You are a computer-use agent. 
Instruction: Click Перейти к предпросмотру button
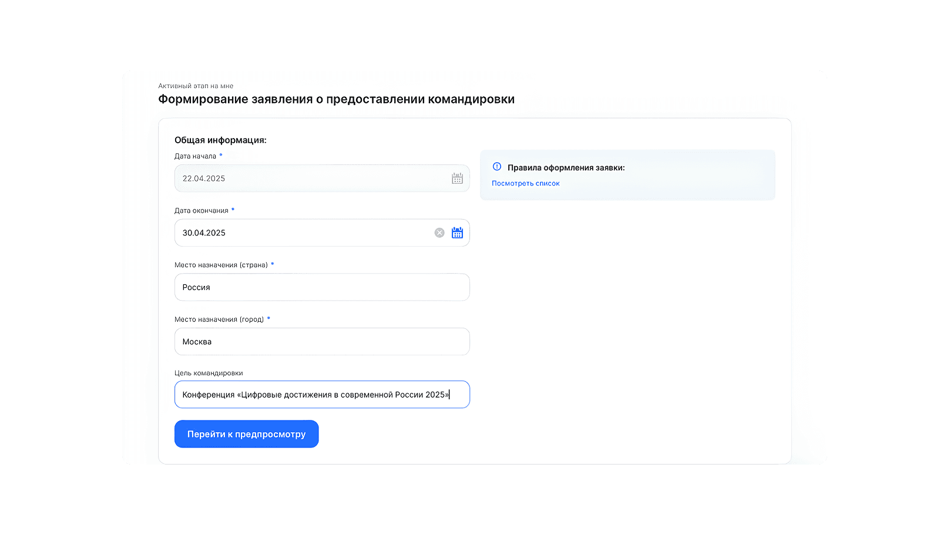tap(247, 434)
